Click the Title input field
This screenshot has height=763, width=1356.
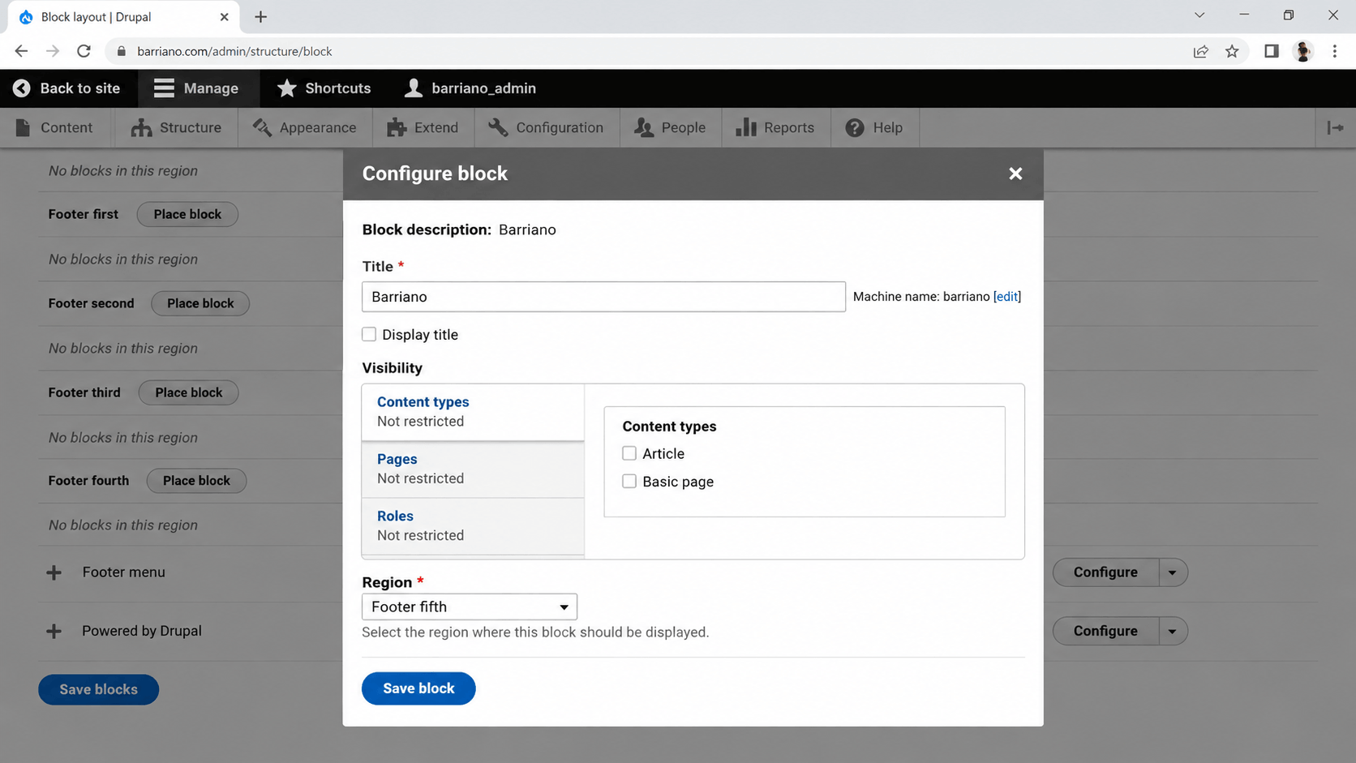(x=603, y=297)
